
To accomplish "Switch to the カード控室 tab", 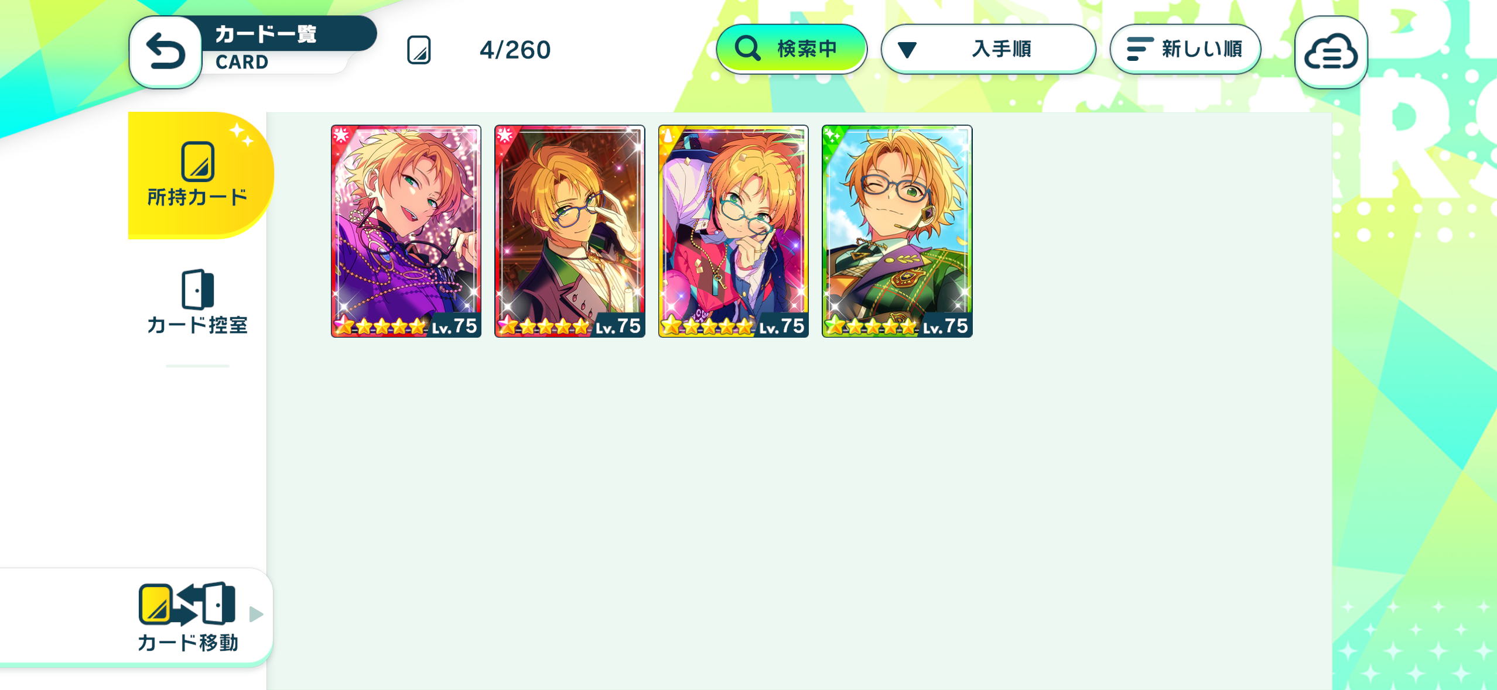I will 197,302.
